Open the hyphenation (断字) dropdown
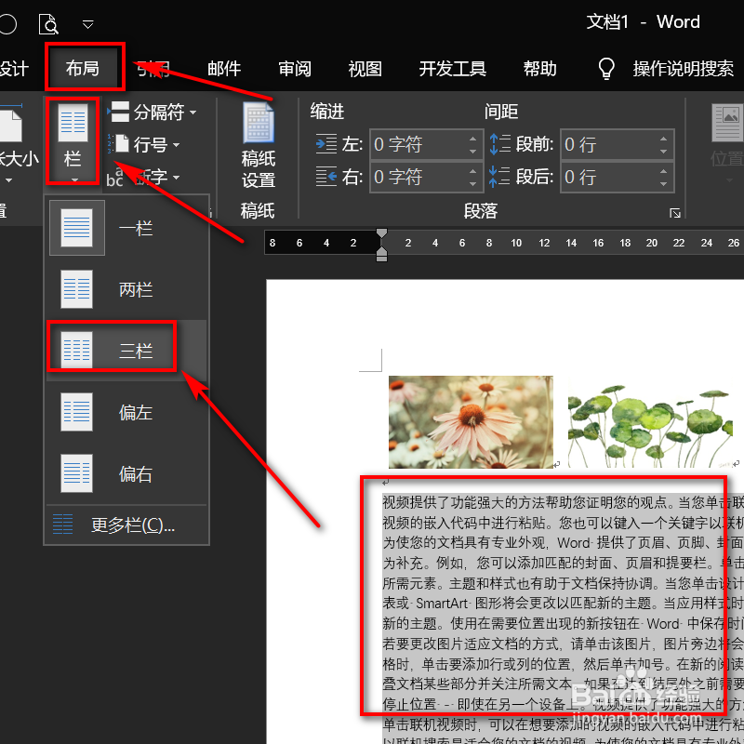 pos(143,178)
